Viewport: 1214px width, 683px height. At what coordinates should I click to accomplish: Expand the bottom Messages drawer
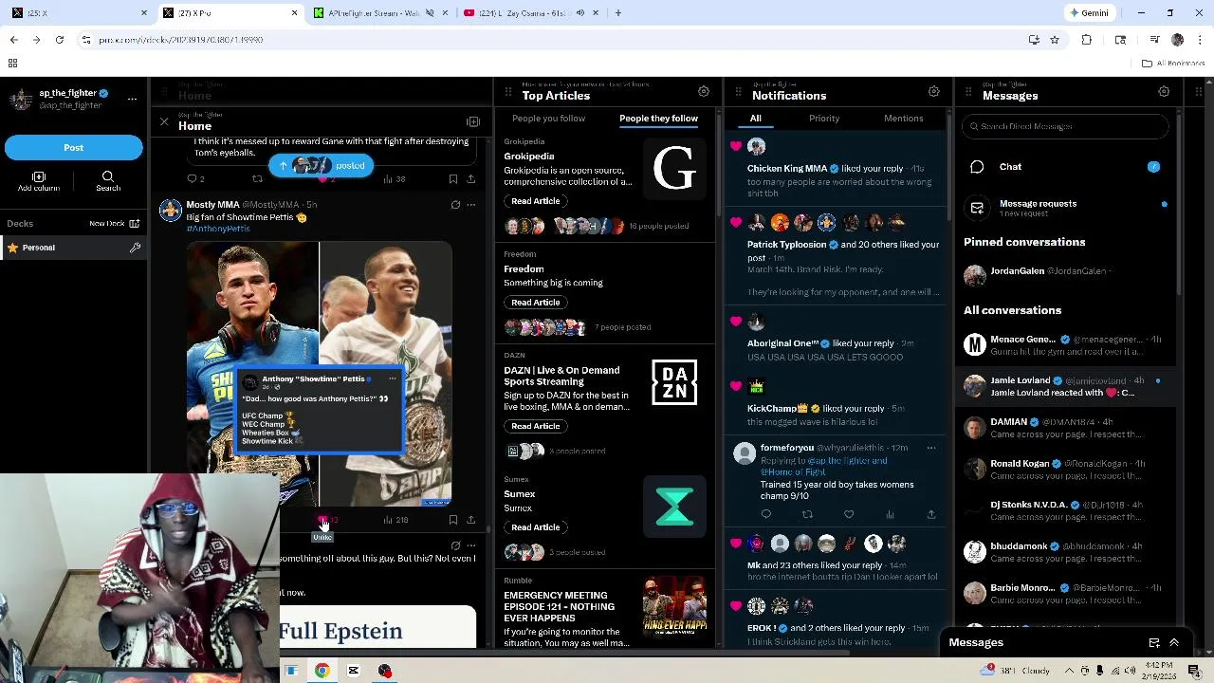[1174, 643]
